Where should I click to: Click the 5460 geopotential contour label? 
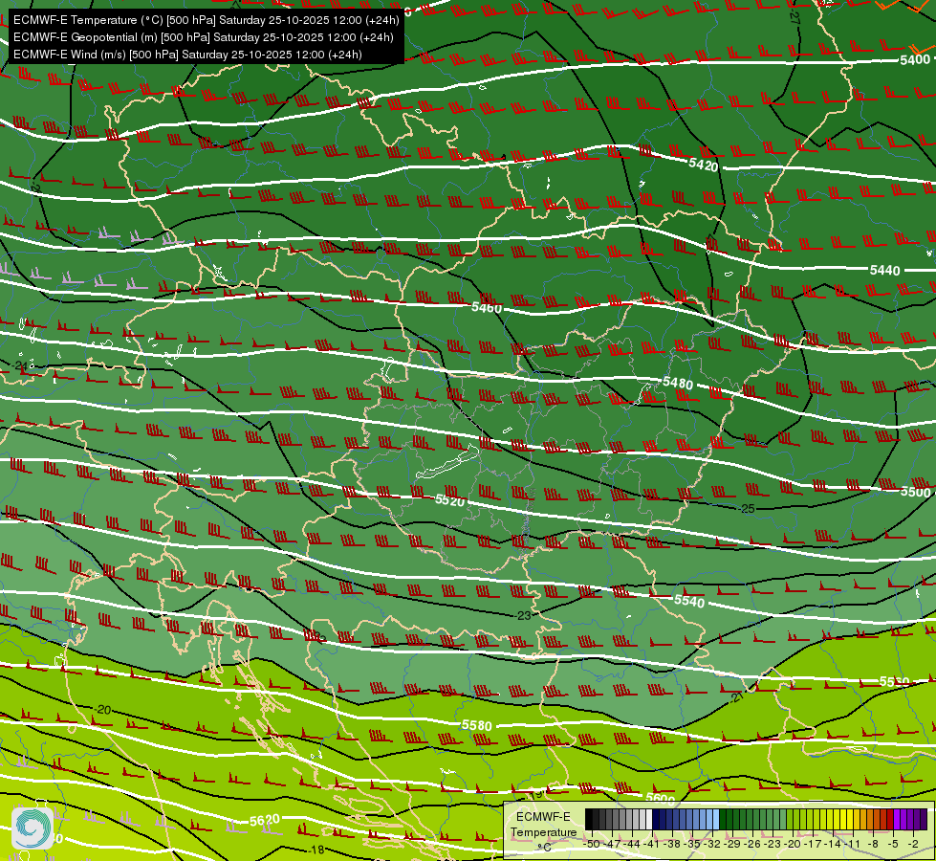487,308
